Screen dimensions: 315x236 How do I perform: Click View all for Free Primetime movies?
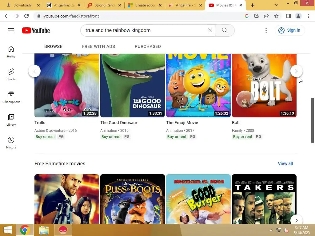tap(285, 163)
